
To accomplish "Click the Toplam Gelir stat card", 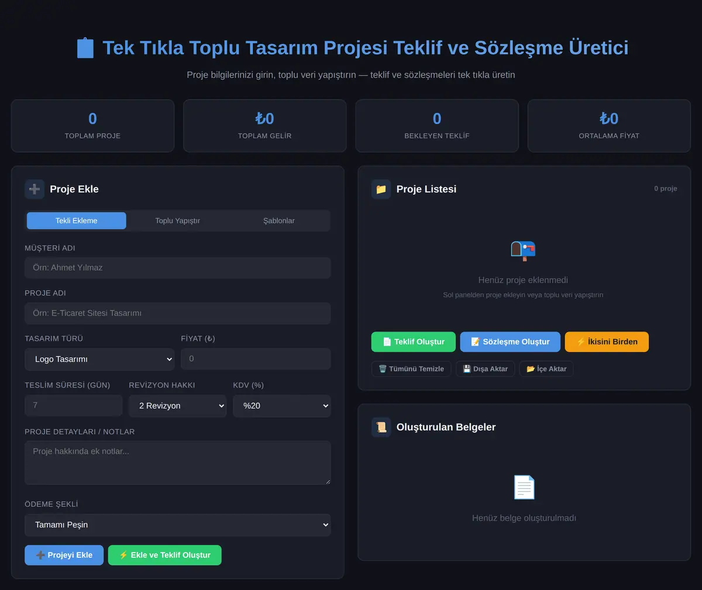I will pos(265,126).
